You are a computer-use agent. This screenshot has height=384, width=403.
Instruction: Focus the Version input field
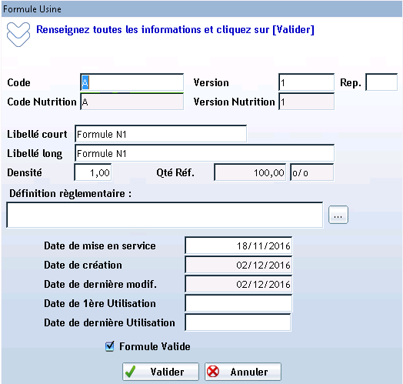pyautogui.click(x=306, y=82)
